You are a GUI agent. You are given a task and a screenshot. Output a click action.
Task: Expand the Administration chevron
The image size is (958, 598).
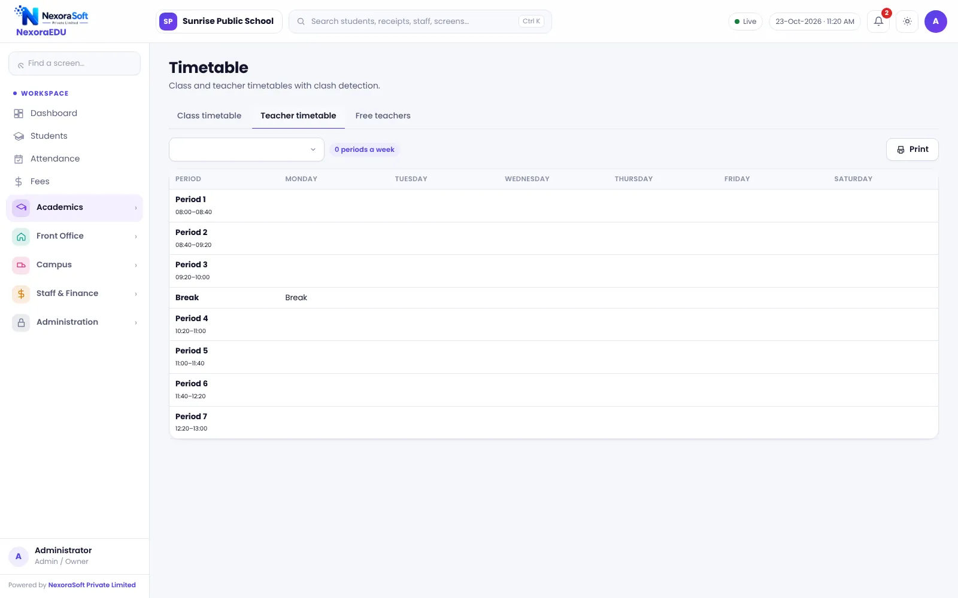(136, 323)
